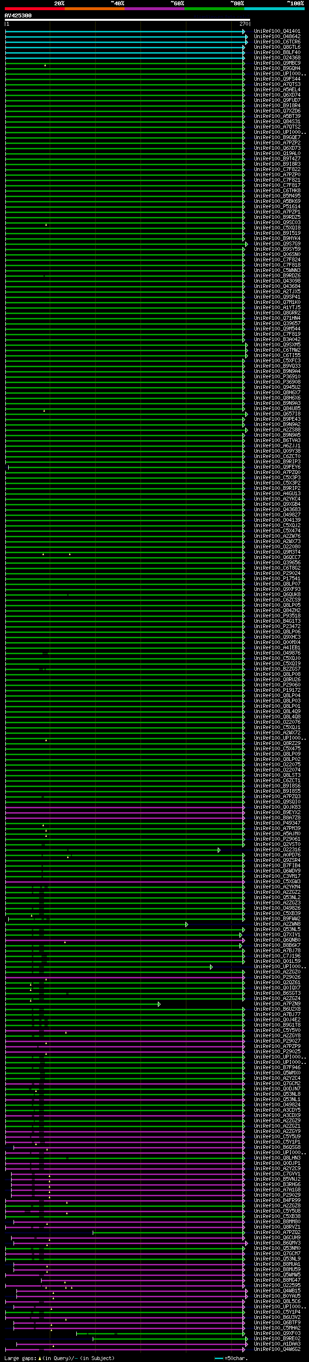The height and width of the screenshot is (1362, 309).
Task: Select the green alignment bar for UniRef100_Q9FS44
Action: [x=125, y=79]
